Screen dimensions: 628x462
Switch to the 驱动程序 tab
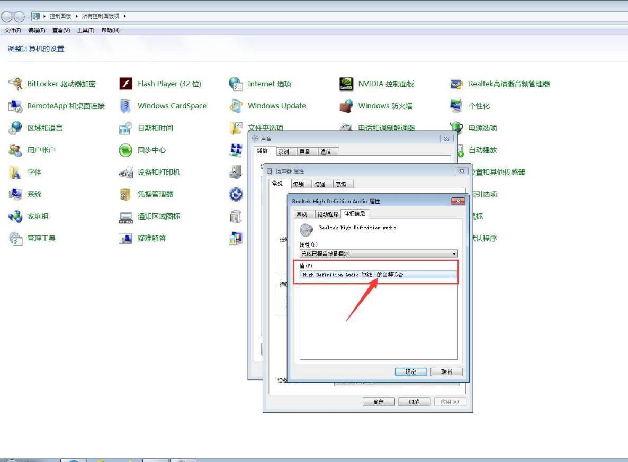pyautogui.click(x=328, y=214)
